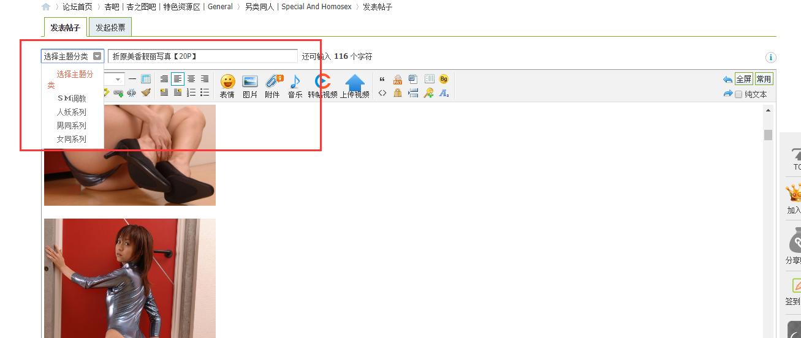Enable the 纯文本 plain text checkbox
Screen dimensions: 801x338
coord(738,94)
